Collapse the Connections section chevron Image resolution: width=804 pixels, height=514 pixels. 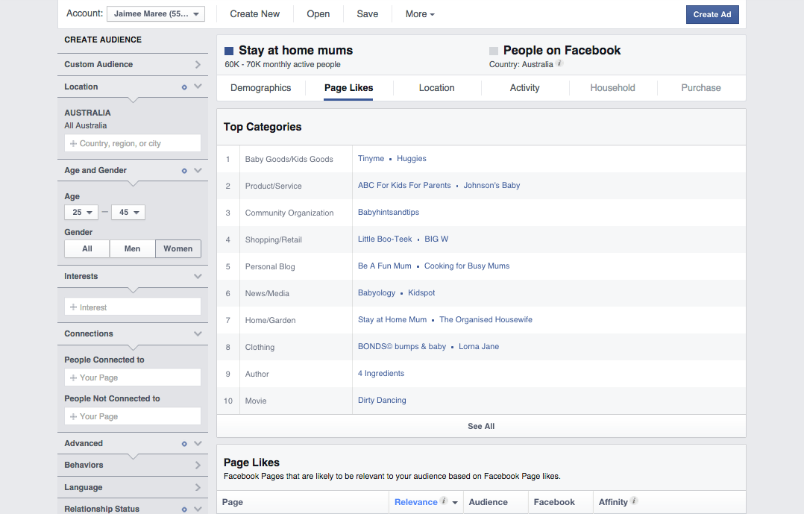(x=198, y=334)
